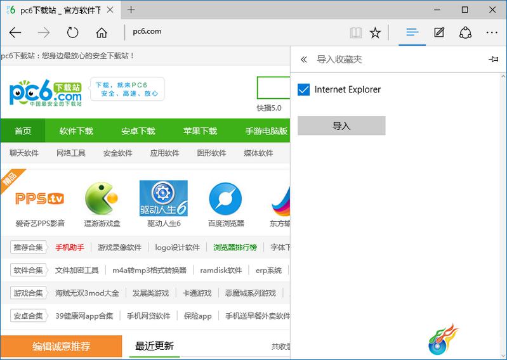The height and width of the screenshot is (360, 507).
Task: Click the pane scrollbar up arrow
Action: point(503,77)
